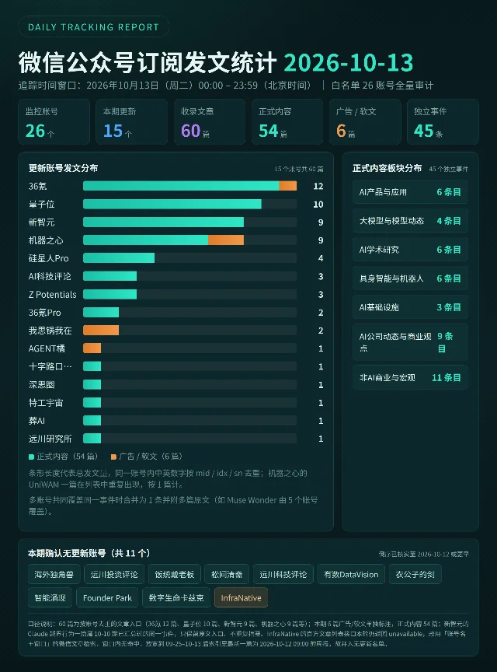This screenshot has height=672, width=497.
Task: Click the 数字生命卡兹克 account tag
Action: [176, 598]
